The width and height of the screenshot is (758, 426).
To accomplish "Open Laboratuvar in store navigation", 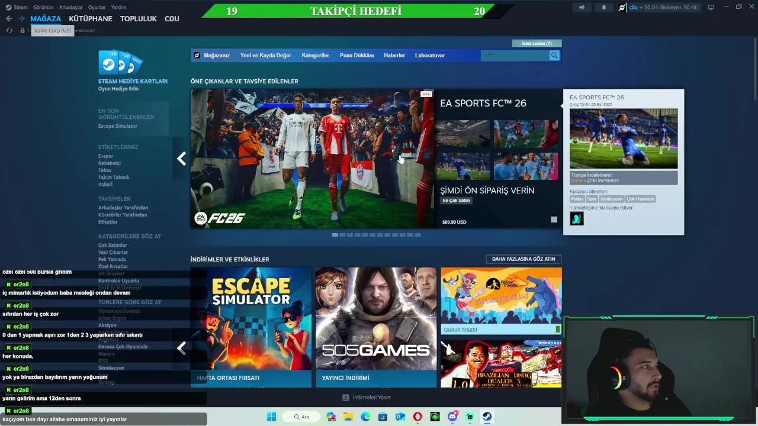I will pyautogui.click(x=430, y=55).
